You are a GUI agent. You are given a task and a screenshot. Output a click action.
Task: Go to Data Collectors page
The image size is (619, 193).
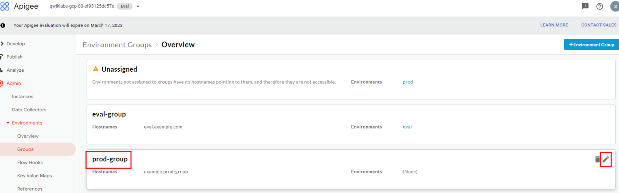29,110
